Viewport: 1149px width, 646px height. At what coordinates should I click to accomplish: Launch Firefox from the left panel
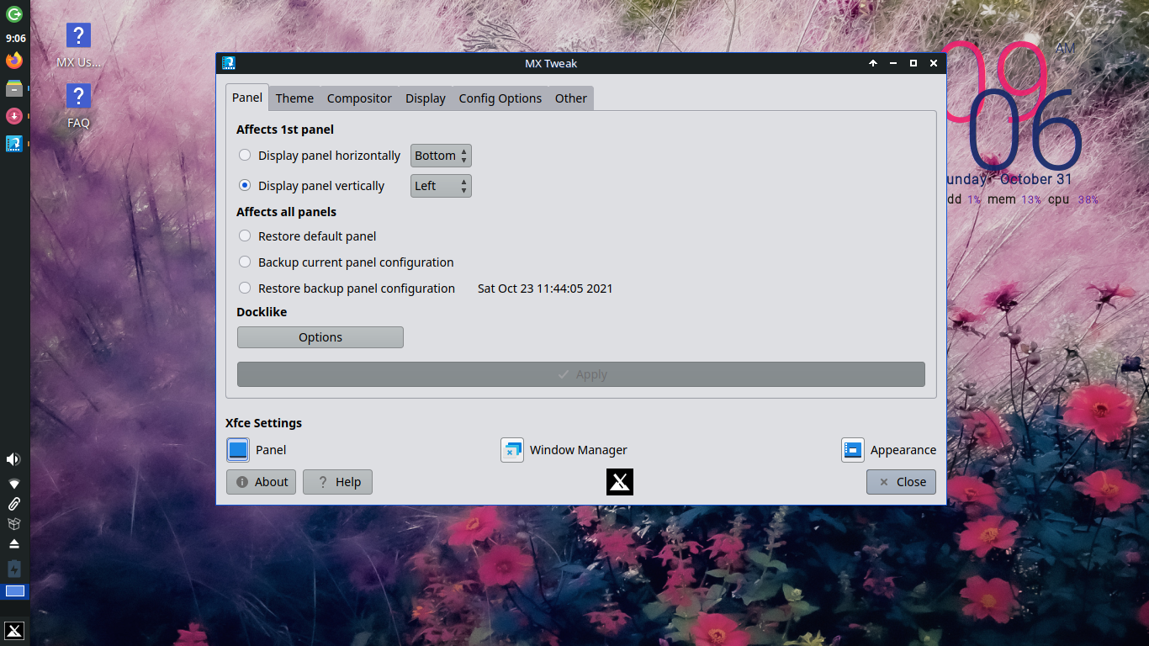click(14, 61)
